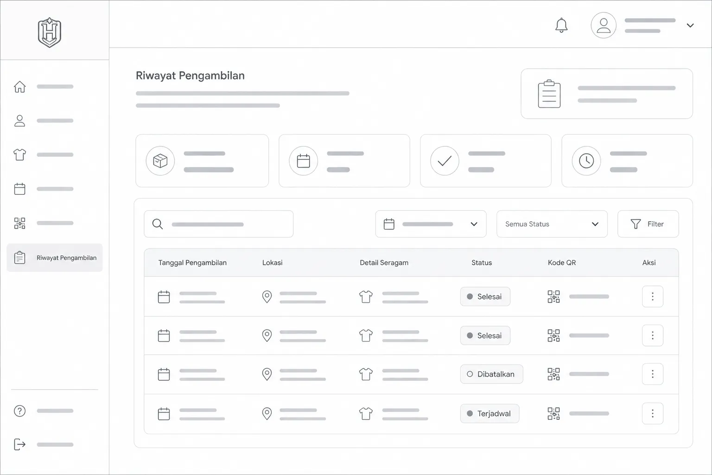The width and height of the screenshot is (712, 475).
Task: Click the Kode QR column header
Action: pos(562,263)
